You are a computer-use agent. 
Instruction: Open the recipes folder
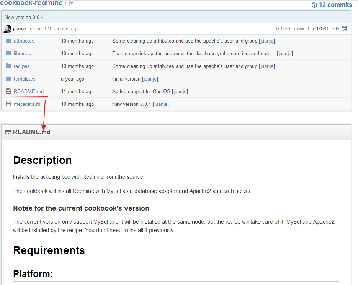click(22, 66)
